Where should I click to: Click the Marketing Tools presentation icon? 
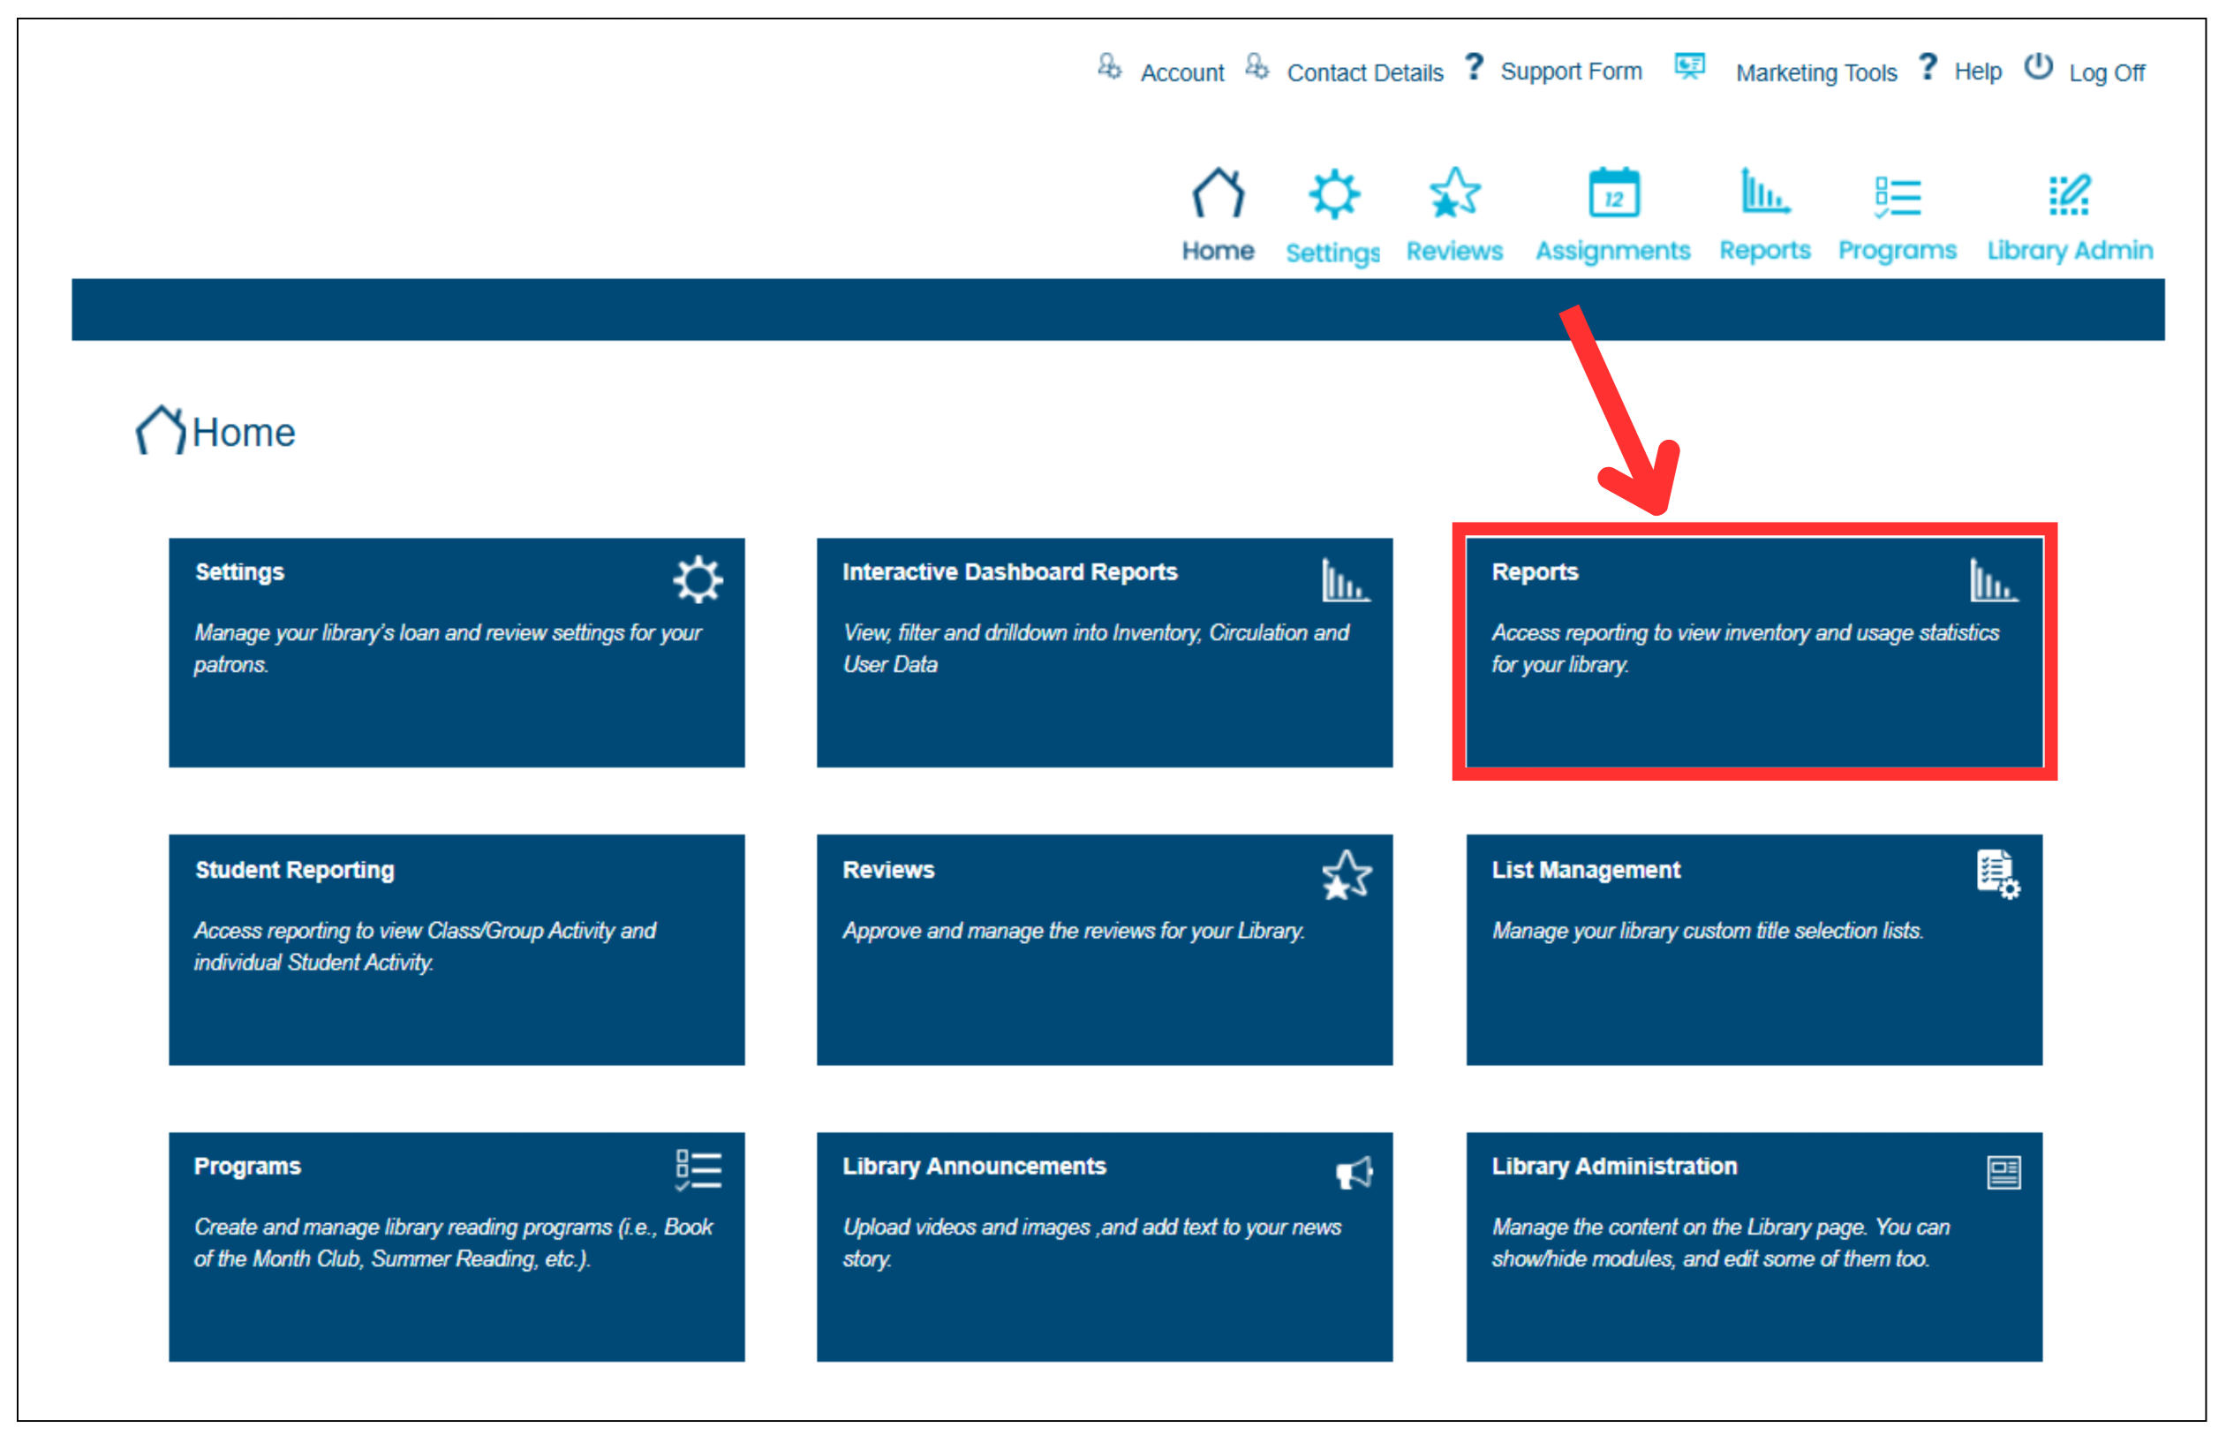coord(1689,67)
